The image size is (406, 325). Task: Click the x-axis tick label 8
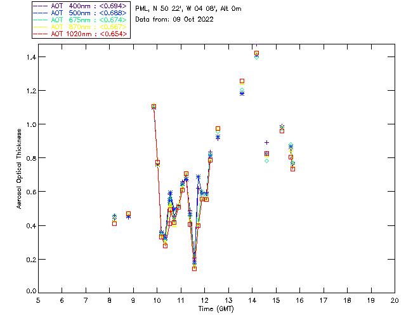(110, 300)
